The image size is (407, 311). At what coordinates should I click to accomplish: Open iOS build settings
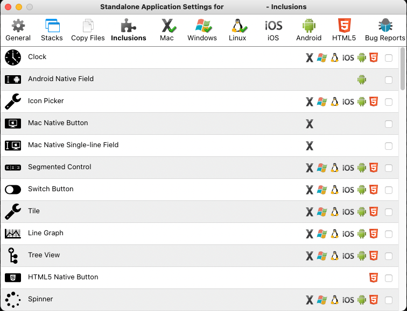273,30
